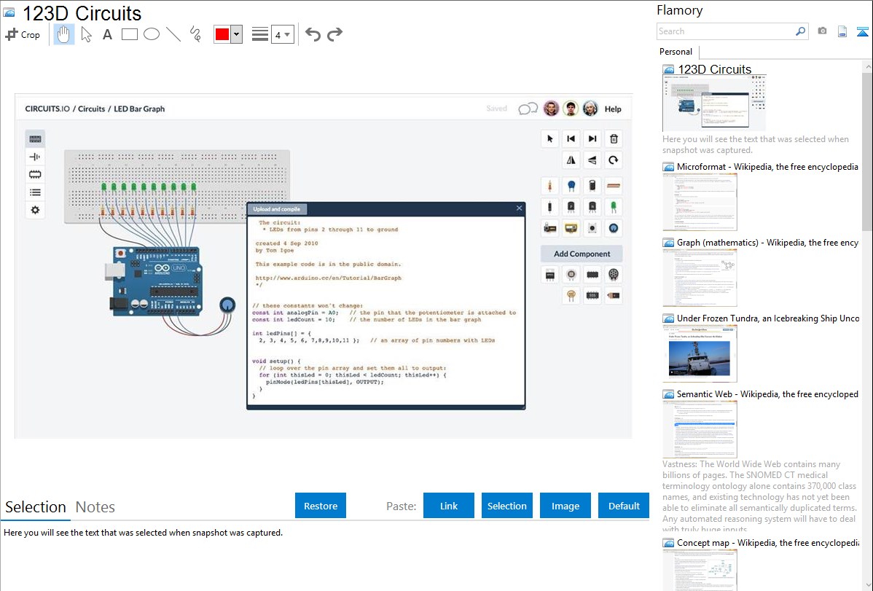Select the text annotation tool
Viewport: 873px width, 591px height.
click(x=107, y=34)
